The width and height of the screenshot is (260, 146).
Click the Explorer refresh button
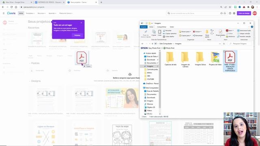(224, 44)
